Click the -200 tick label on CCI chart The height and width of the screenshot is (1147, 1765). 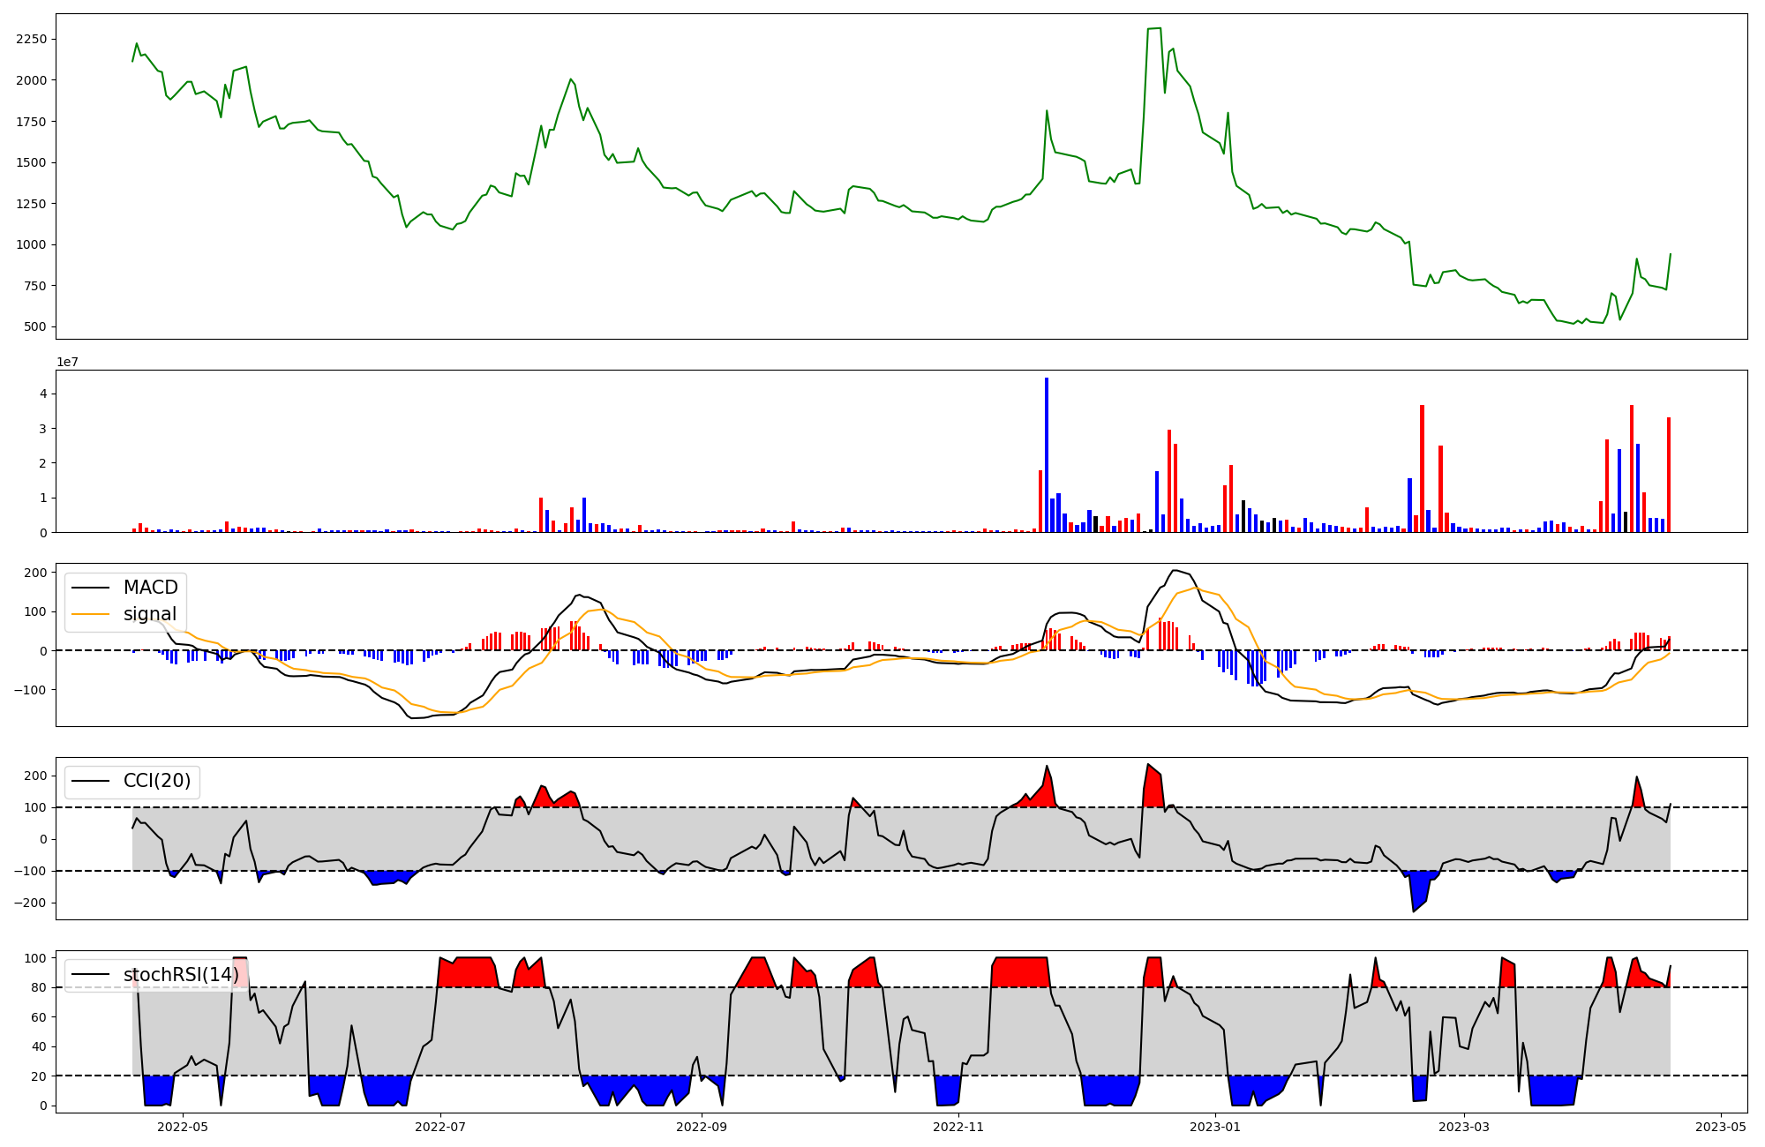click(30, 903)
